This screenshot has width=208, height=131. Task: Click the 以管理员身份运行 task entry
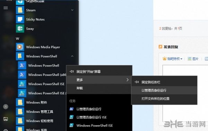point(99,109)
